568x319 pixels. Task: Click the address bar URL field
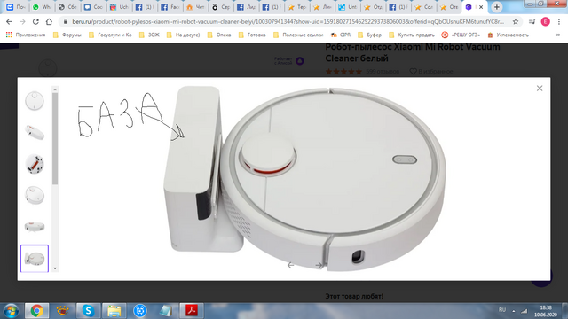click(288, 21)
